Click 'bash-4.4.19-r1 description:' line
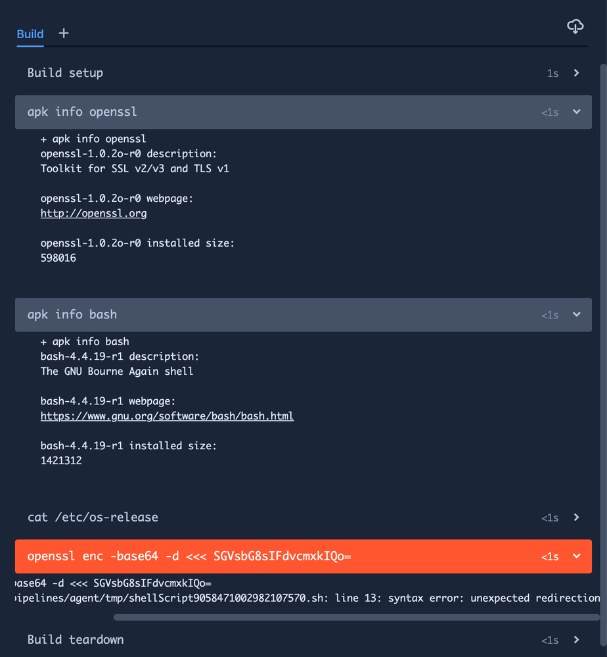 [x=120, y=356]
